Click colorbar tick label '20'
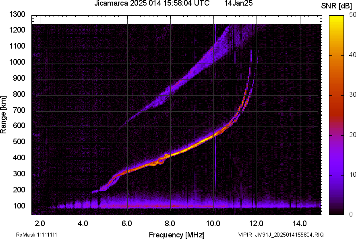 [x=352, y=135]
